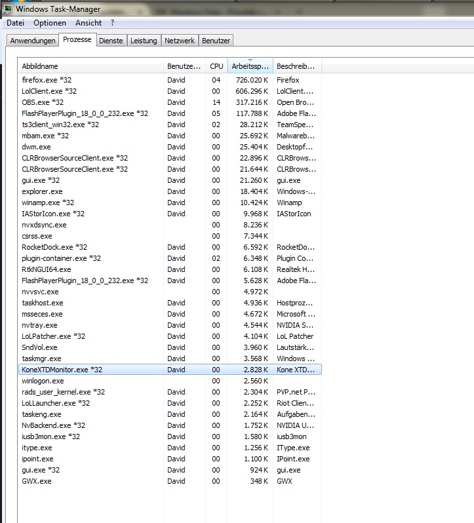474x523 pixels.
Task: Select the winamp.exe *32 process
Action: pyautogui.click(x=170, y=203)
